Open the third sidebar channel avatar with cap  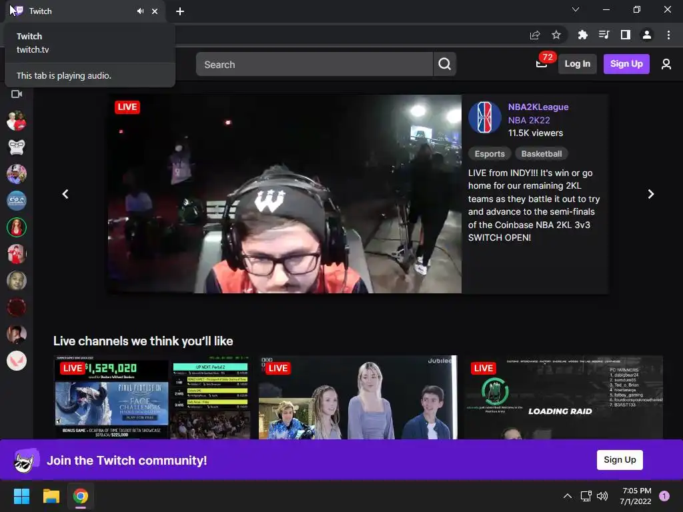click(17, 174)
